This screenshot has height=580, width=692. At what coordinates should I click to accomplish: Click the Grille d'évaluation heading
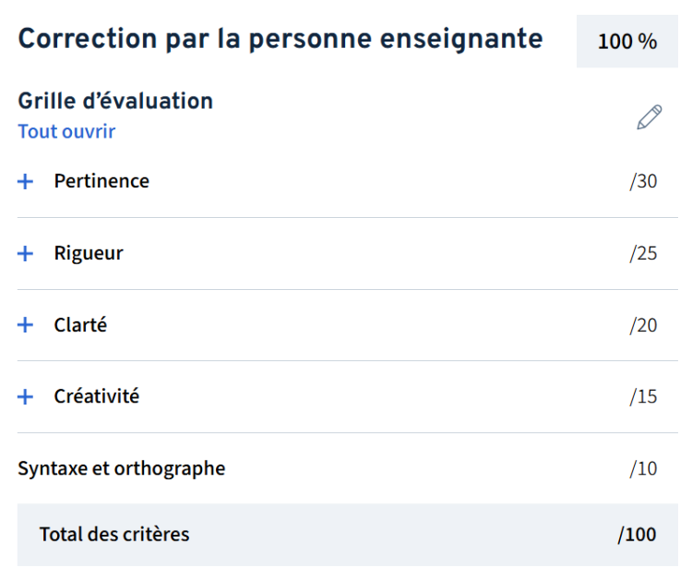click(x=115, y=101)
